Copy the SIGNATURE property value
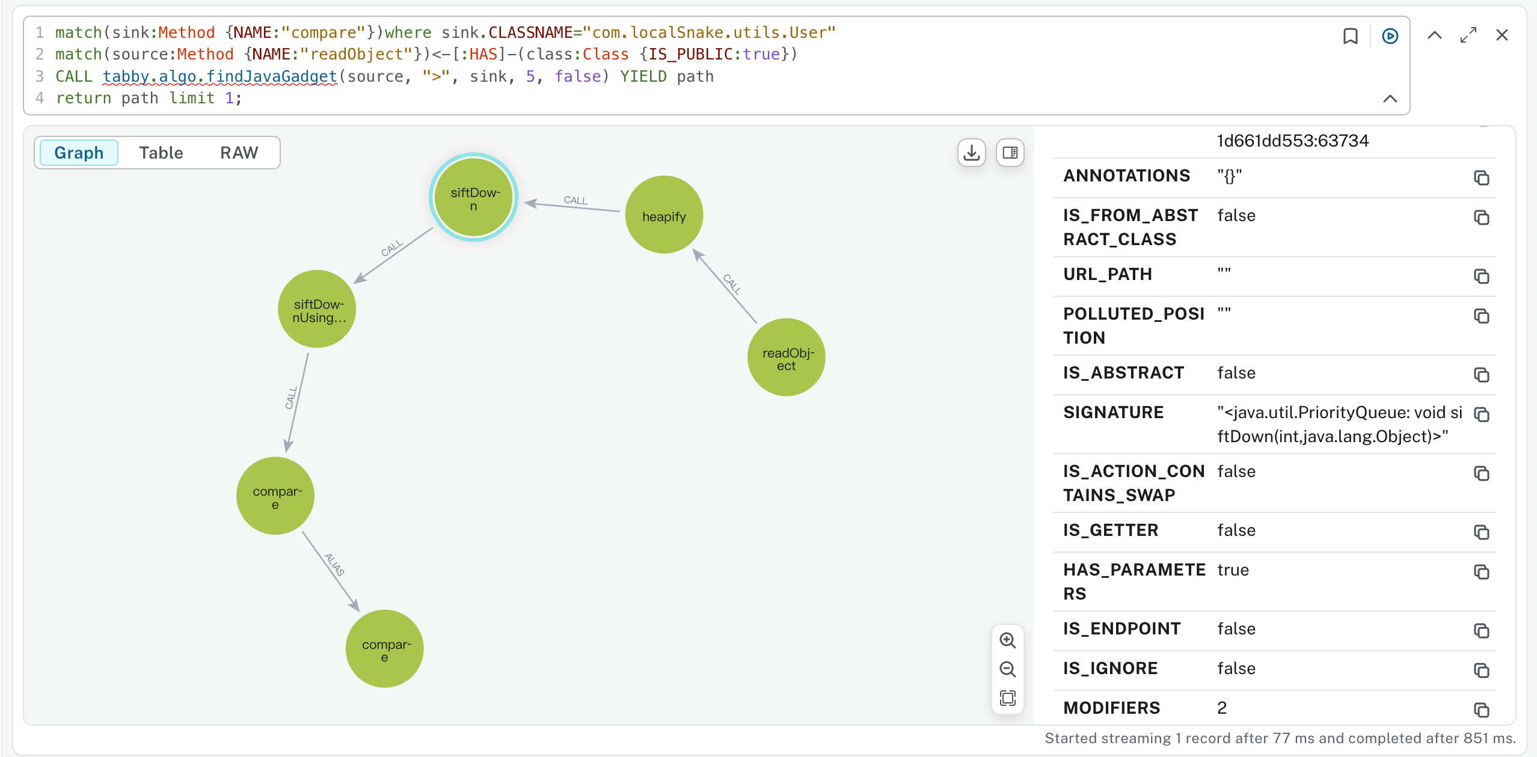This screenshot has width=1537, height=757. click(x=1481, y=415)
